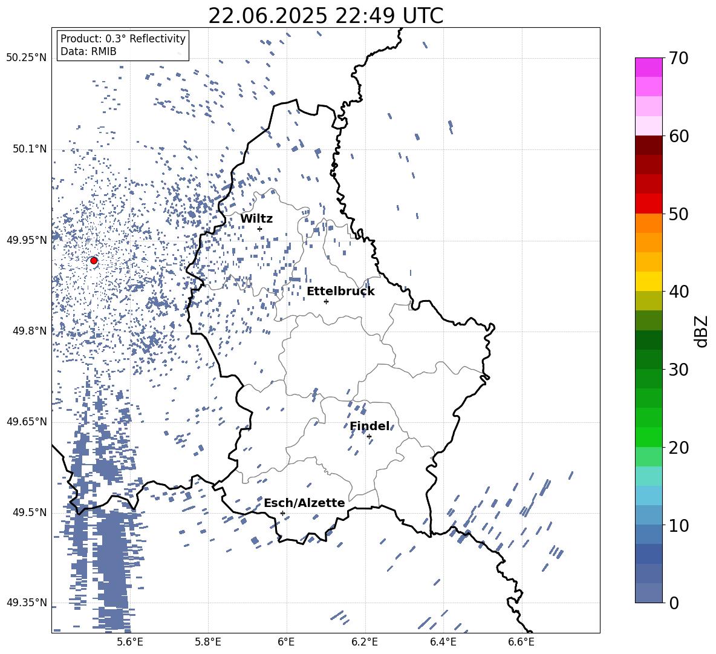Click the red radar location dot
Viewport: 716px width, 654px height.
[94, 261]
